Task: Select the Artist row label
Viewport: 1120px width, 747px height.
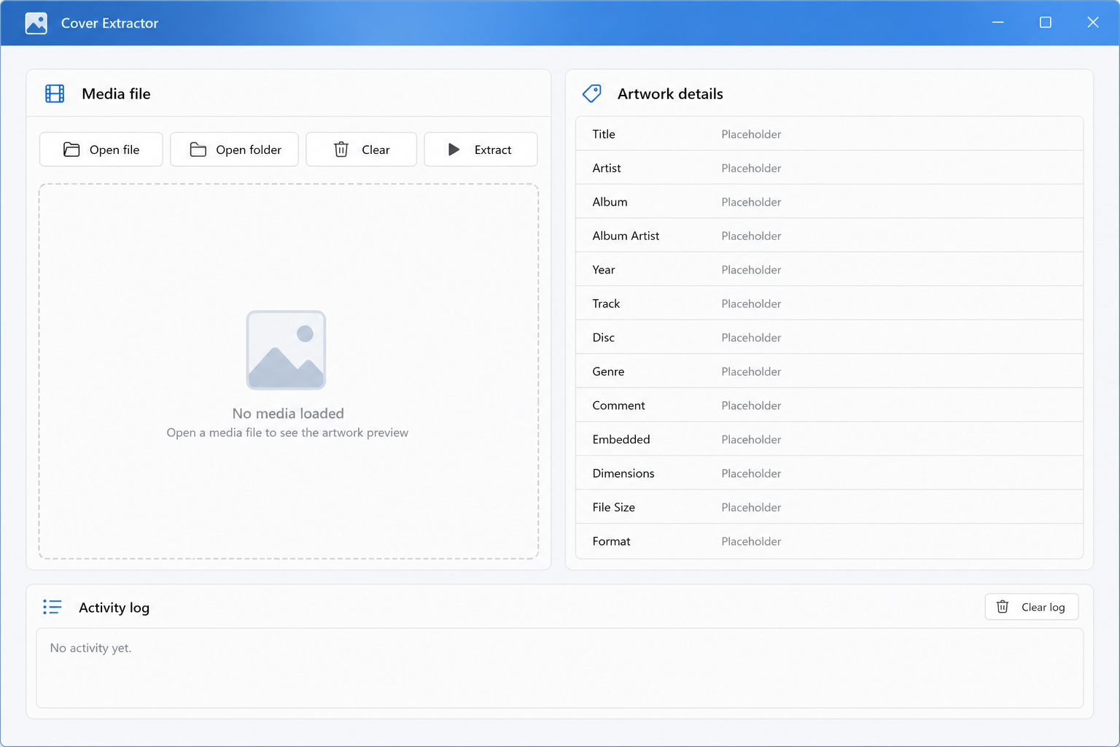Action: pyautogui.click(x=607, y=168)
